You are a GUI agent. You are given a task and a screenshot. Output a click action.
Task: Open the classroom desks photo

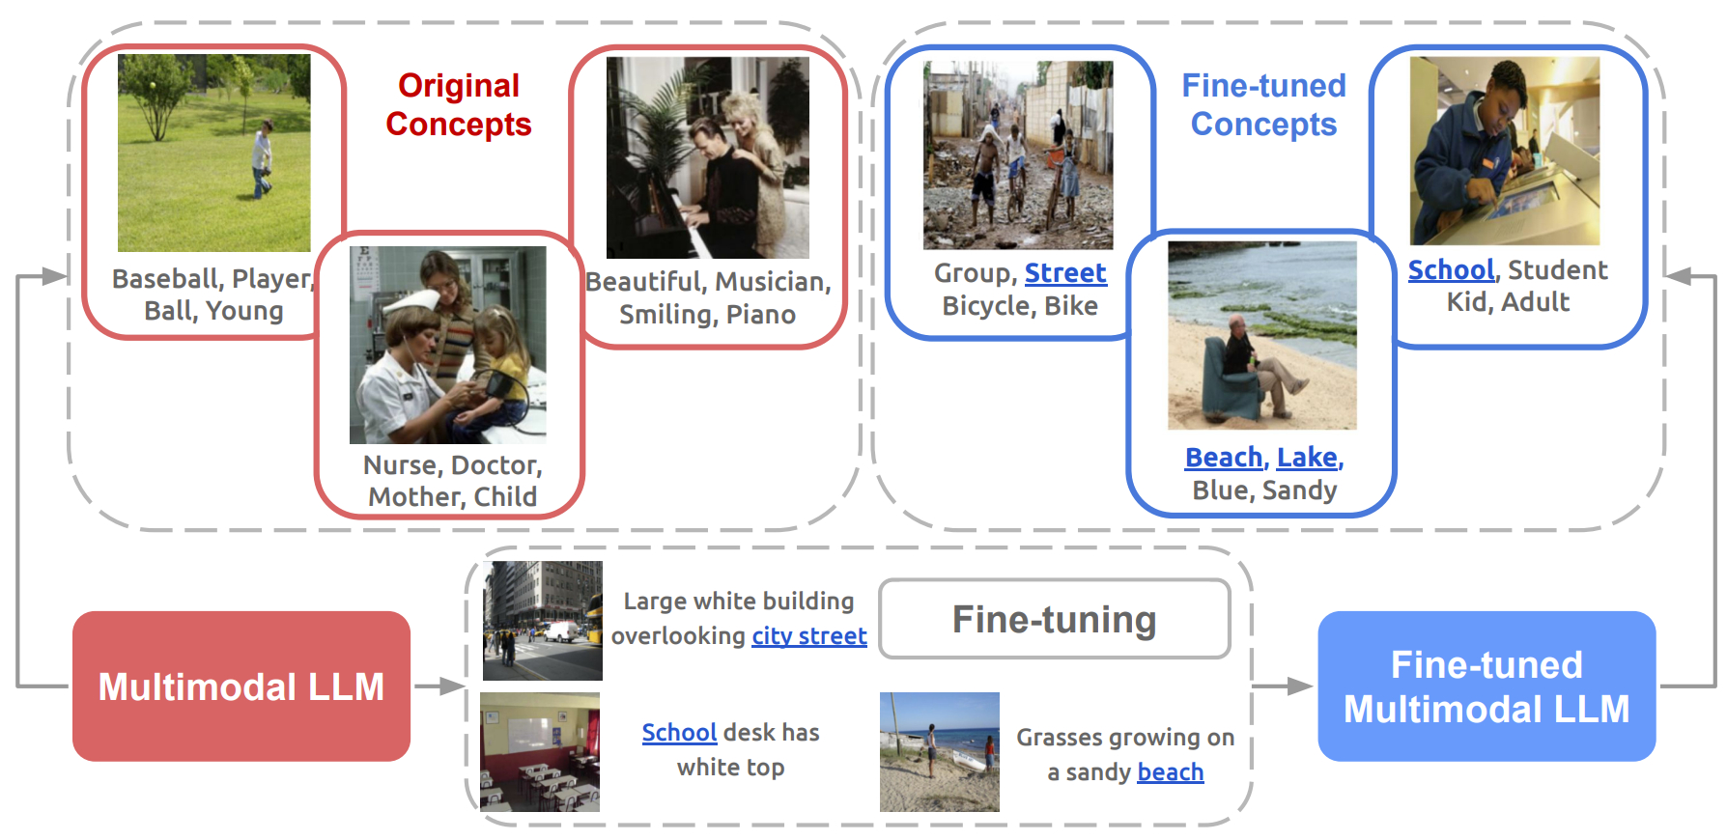(x=539, y=752)
